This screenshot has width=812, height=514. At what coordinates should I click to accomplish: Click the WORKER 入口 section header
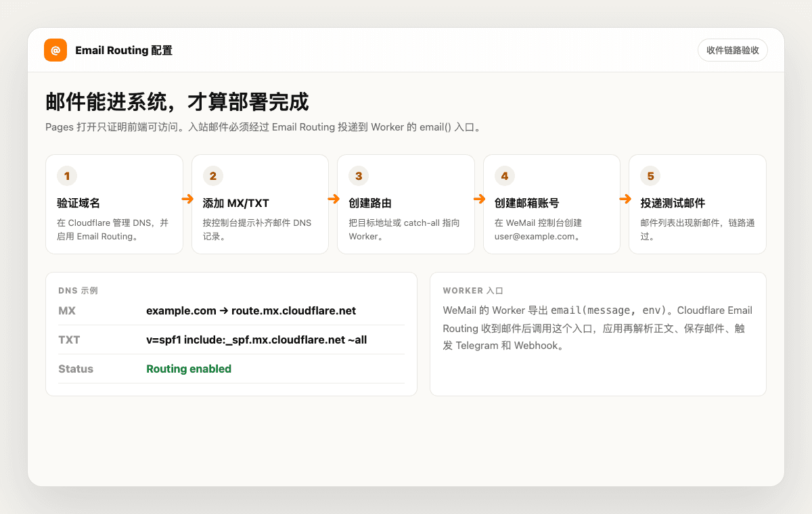pyautogui.click(x=473, y=291)
